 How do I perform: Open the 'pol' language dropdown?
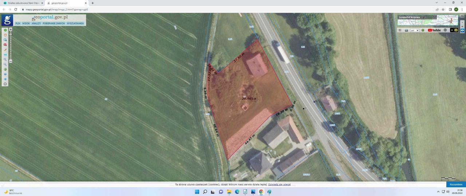(x=415, y=30)
